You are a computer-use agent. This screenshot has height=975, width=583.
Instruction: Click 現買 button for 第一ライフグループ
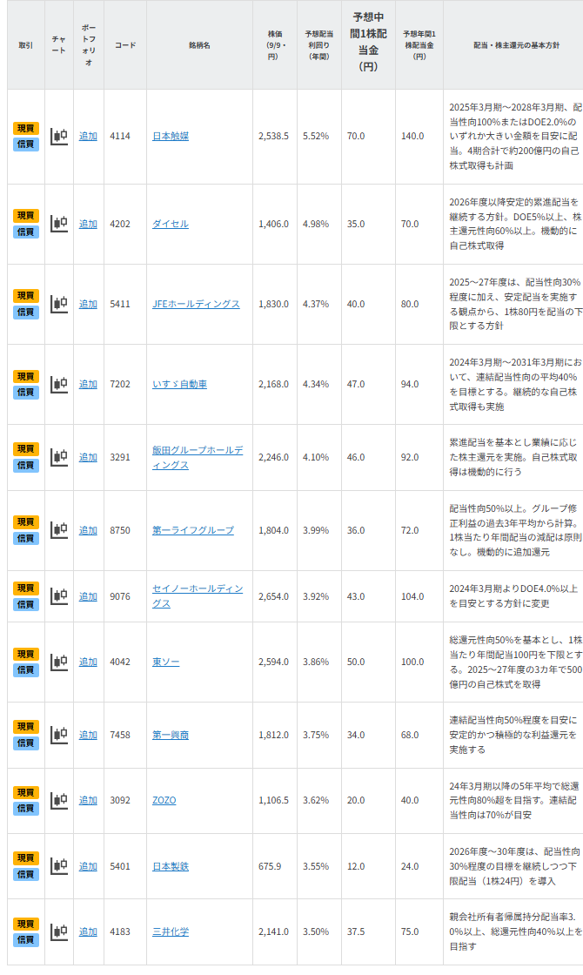(26, 522)
